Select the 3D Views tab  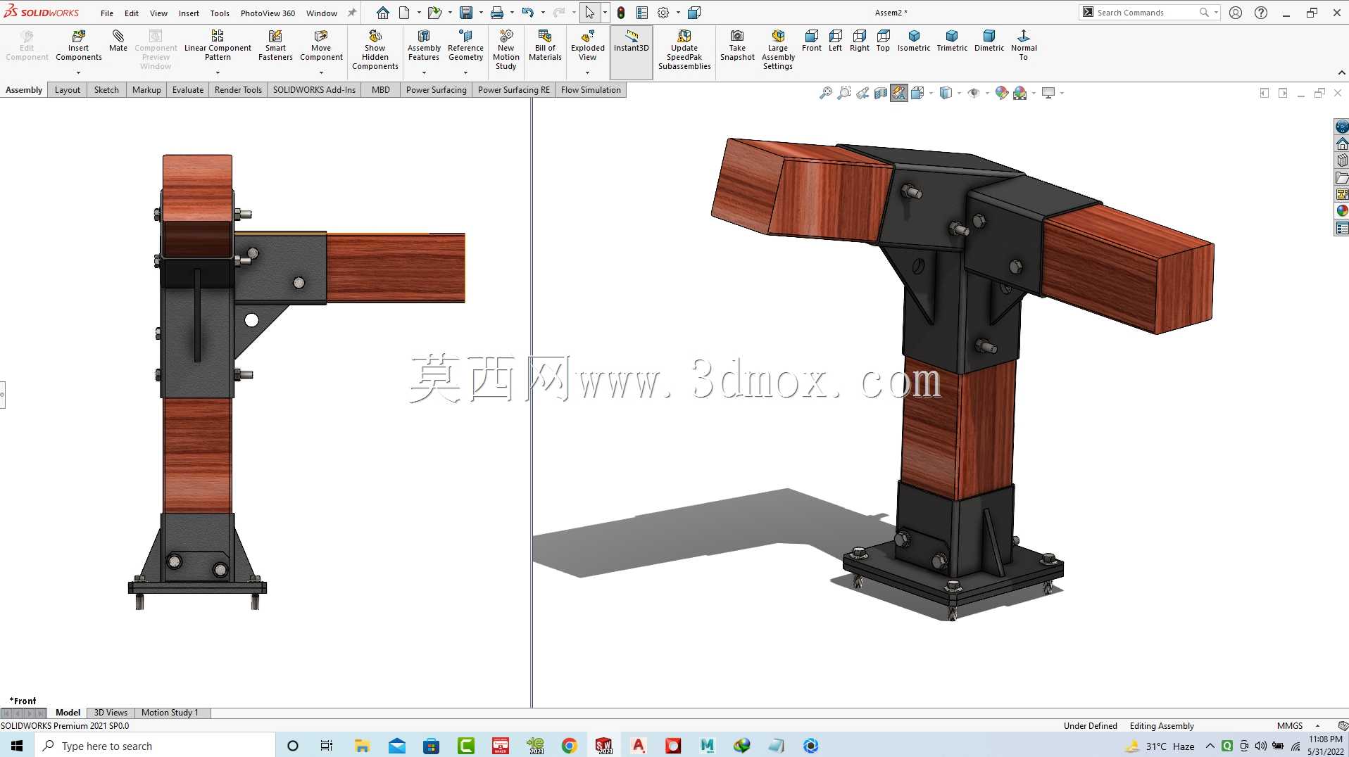[111, 713]
